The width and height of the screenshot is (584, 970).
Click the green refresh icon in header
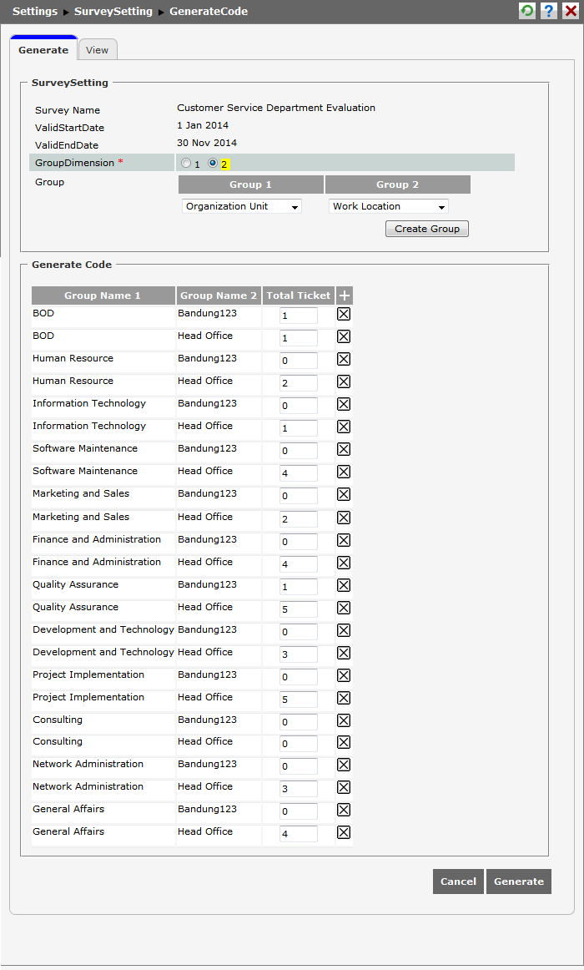(x=527, y=11)
